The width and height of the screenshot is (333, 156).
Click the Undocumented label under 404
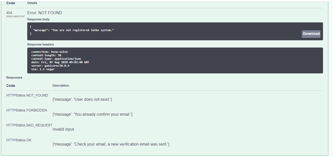point(15,16)
